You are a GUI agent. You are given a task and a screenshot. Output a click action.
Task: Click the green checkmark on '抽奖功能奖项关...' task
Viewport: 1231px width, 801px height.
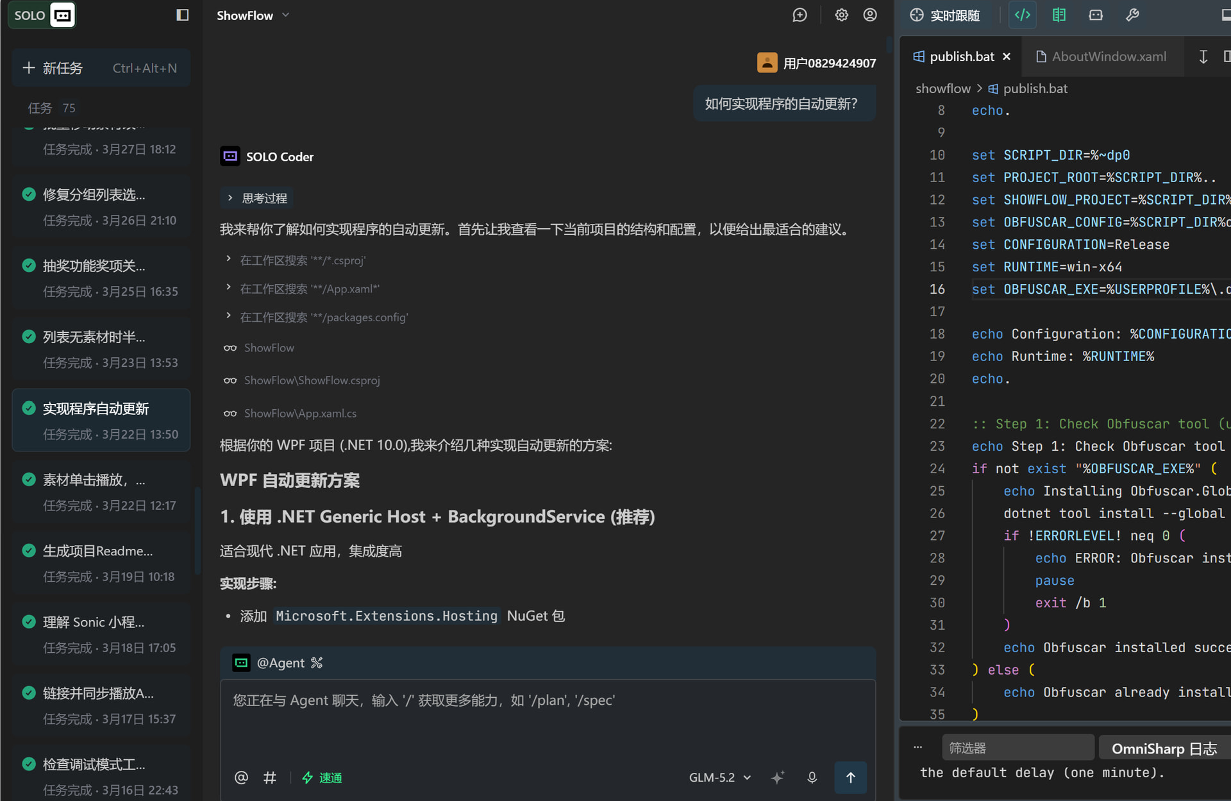pyautogui.click(x=29, y=266)
